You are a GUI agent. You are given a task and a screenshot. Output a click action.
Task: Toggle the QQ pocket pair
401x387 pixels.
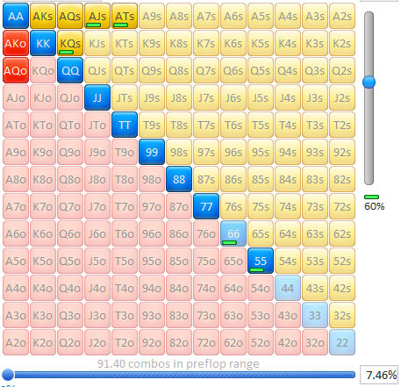pos(70,70)
